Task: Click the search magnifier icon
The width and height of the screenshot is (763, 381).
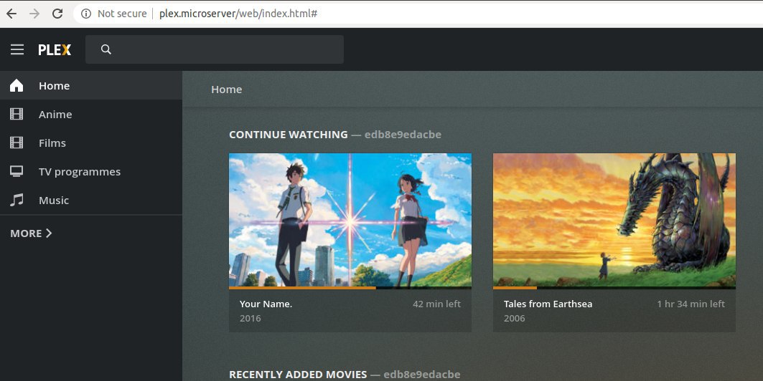Action: click(x=106, y=49)
